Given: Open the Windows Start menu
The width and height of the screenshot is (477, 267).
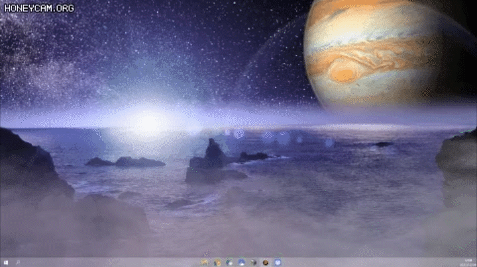Looking at the screenshot, I should pos(5,262).
